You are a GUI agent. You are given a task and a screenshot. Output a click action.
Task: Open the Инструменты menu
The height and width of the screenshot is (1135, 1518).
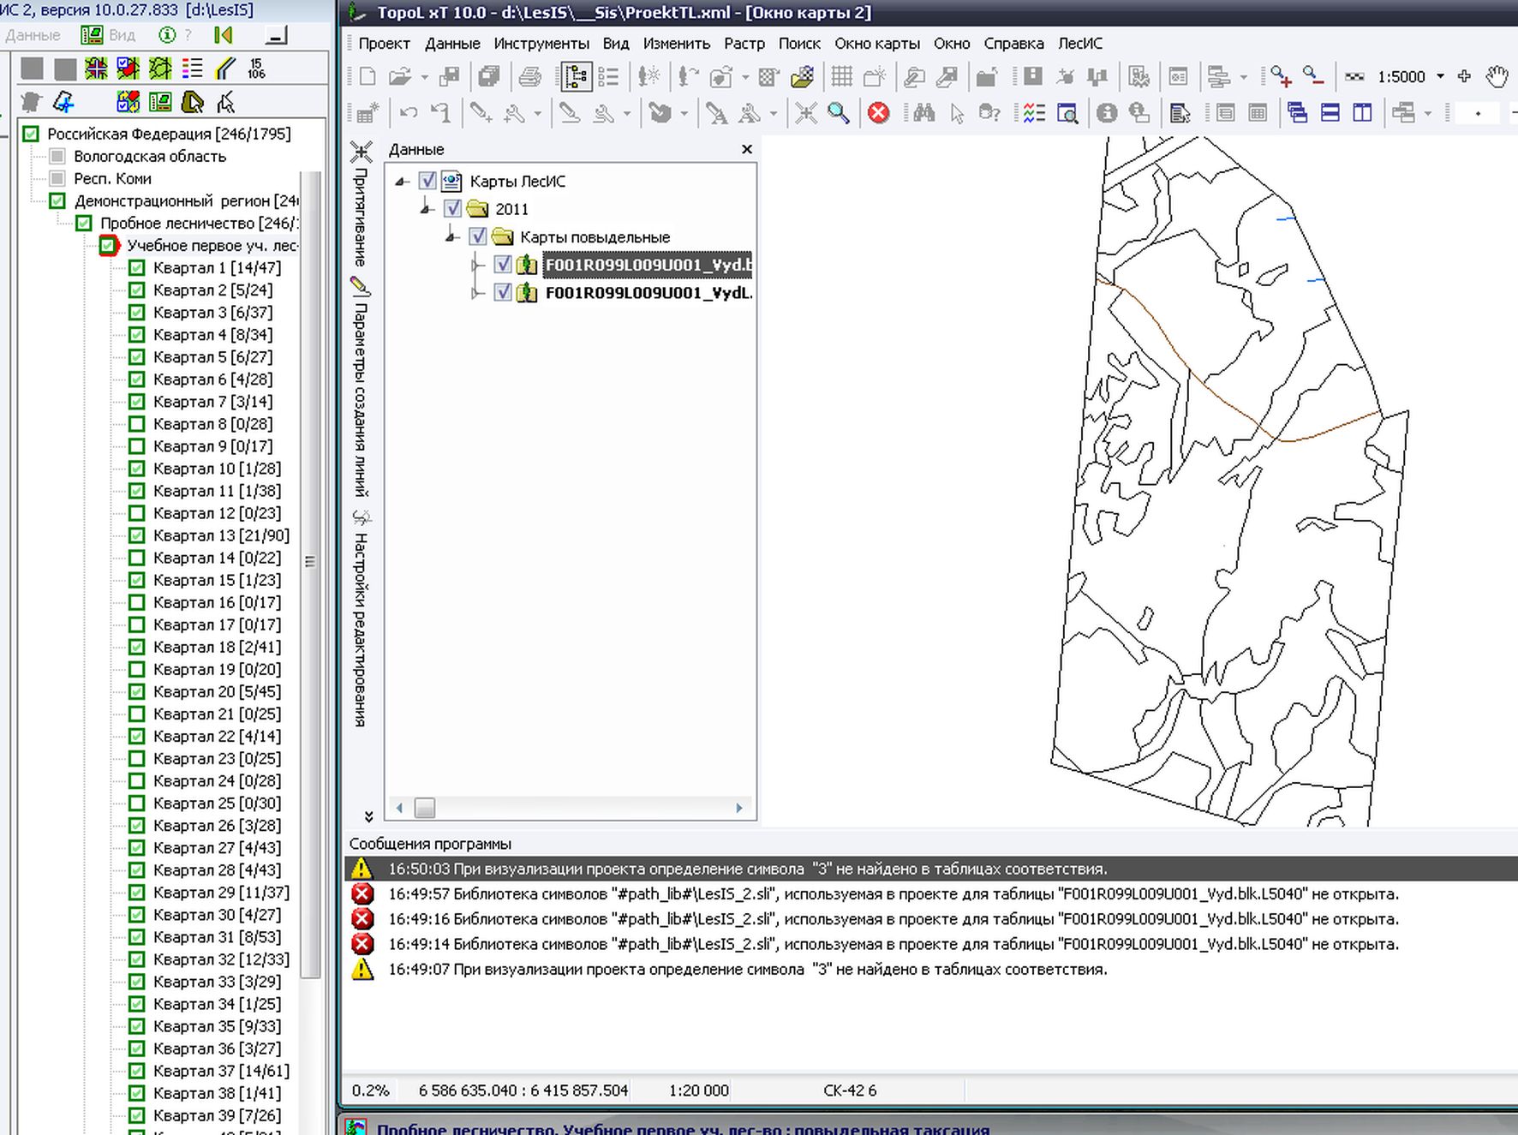pos(541,44)
